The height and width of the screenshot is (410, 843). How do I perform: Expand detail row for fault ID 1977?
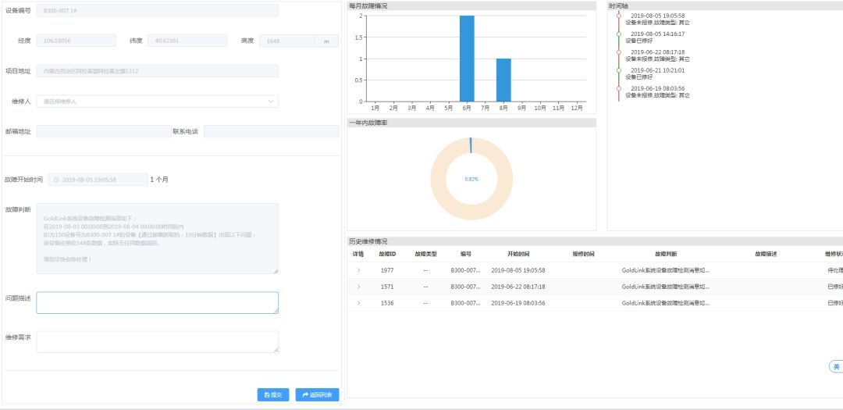coord(358,270)
